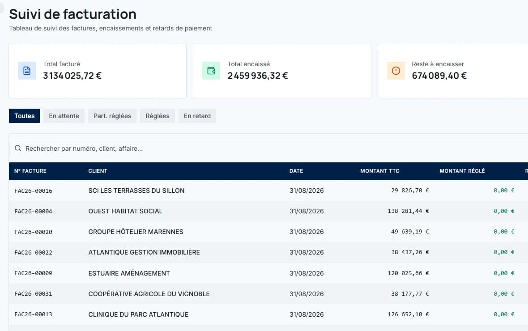Click client SCI LES TERRASSES DU SILLON
The height and width of the screenshot is (331, 528).
tap(136, 191)
